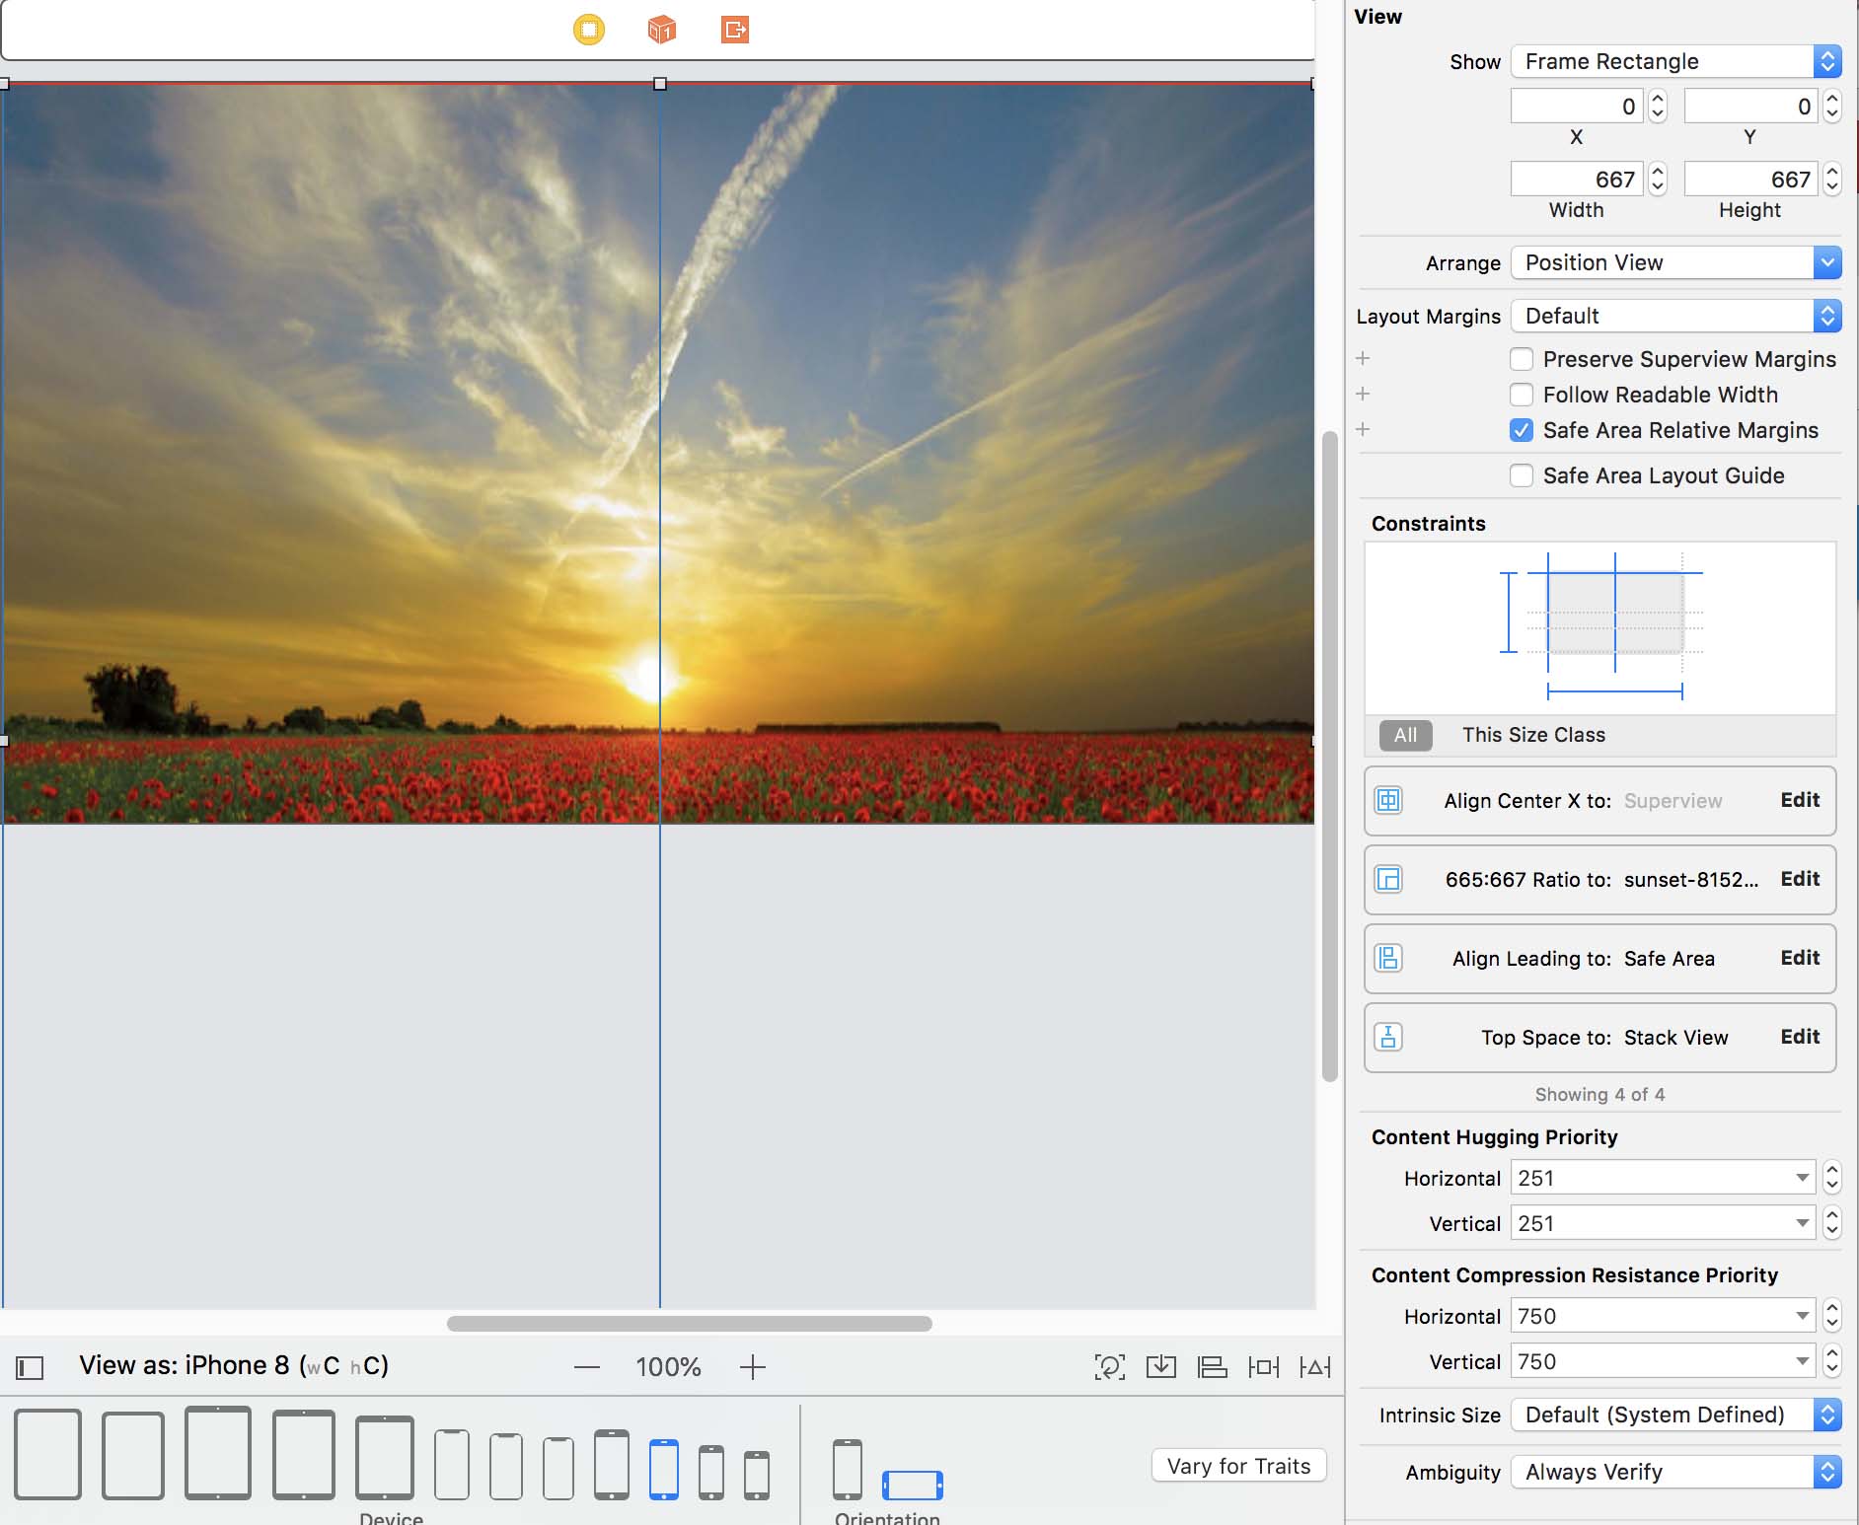Enable Preserve Superview Margins checkbox
1859x1525 pixels.
pyautogui.click(x=1522, y=359)
